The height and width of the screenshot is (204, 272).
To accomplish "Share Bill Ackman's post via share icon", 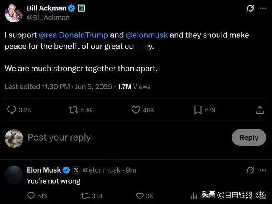I will 260,110.
